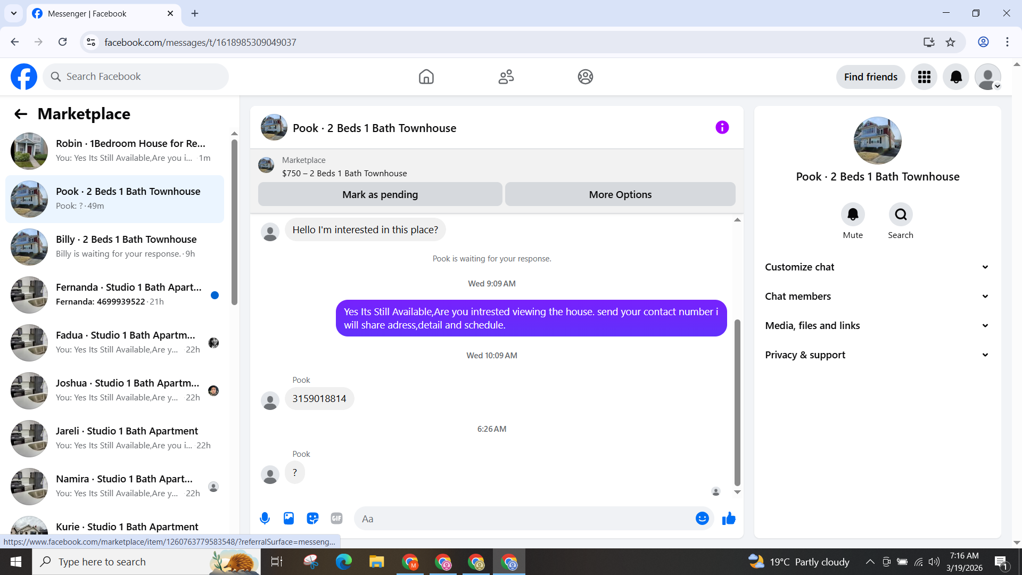Image resolution: width=1022 pixels, height=575 pixels.
Task: Attach a photo with the image icon
Action: 289,518
